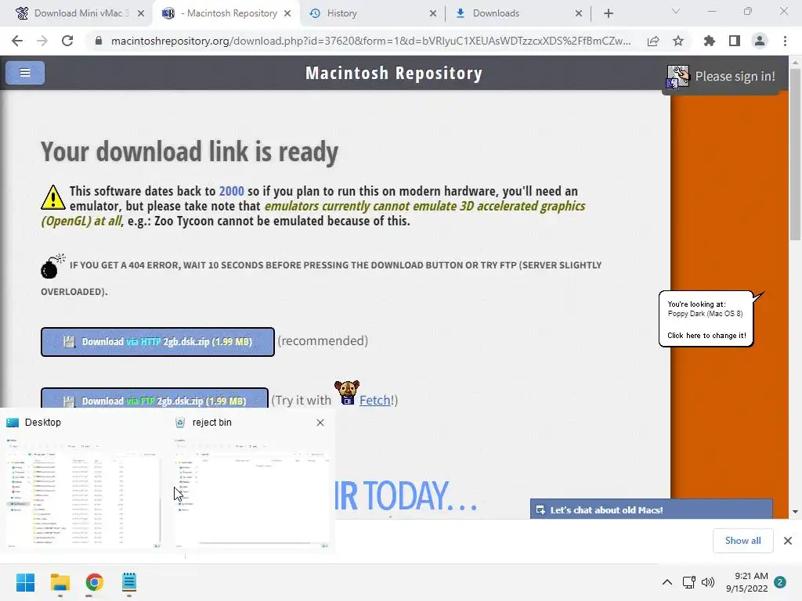
Task: Close the Download Mini vMac tab
Action: [141, 13]
